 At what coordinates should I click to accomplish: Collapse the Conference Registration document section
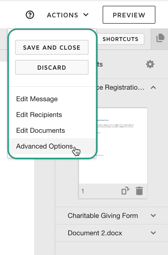(153, 88)
